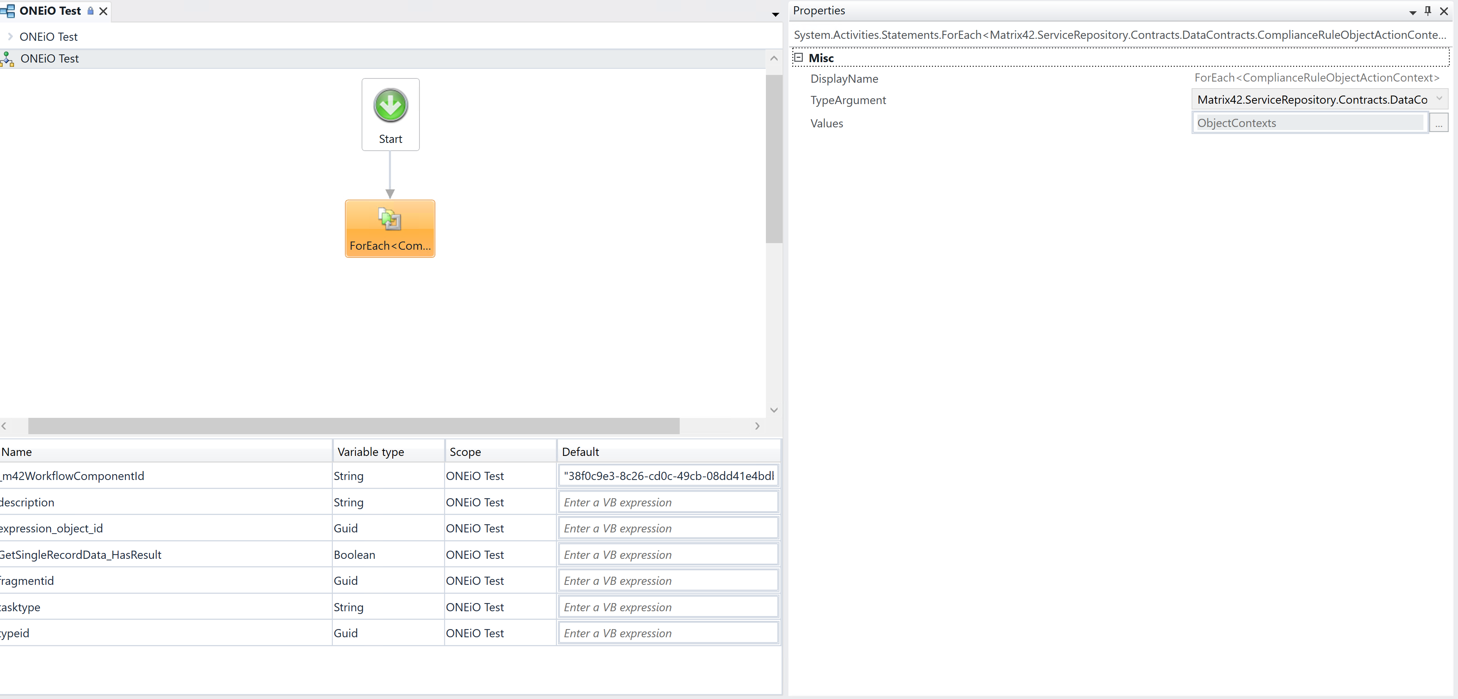Click the System.Activities.Statements.ForEach type header

point(1120,35)
